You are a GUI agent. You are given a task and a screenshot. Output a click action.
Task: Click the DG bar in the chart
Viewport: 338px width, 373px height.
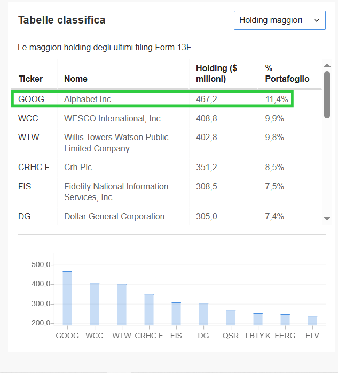[203, 314]
